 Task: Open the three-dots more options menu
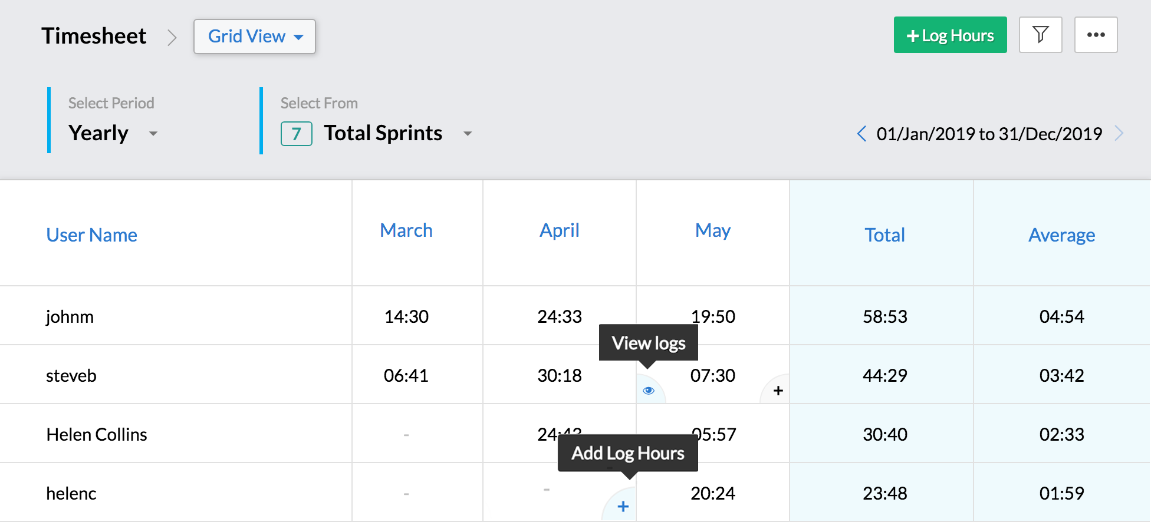coord(1096,35)
